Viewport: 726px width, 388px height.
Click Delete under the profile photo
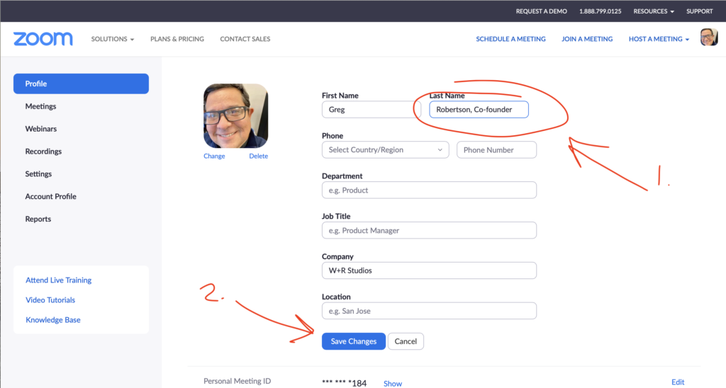click(x=258, y=156)
